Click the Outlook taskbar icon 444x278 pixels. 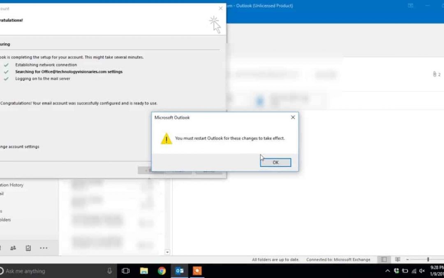[180, 271]
